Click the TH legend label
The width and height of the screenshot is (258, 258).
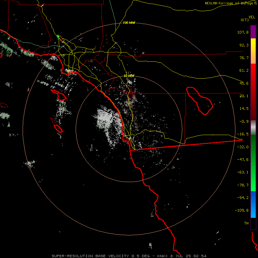click(x=246, y=223)
